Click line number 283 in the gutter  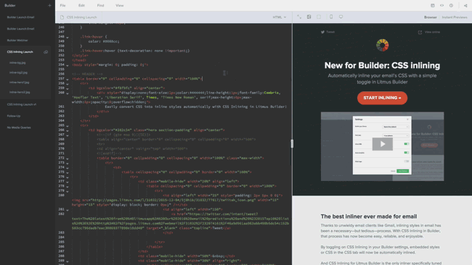point(62,232)
